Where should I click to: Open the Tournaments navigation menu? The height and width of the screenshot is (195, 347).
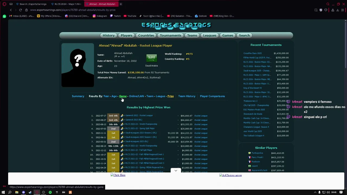[171, 35]
